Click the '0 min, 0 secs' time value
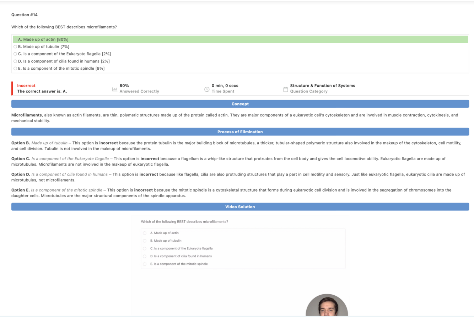The height and width of the screenshot is (317, 474). pyautogui.click(x=225, y=86)
